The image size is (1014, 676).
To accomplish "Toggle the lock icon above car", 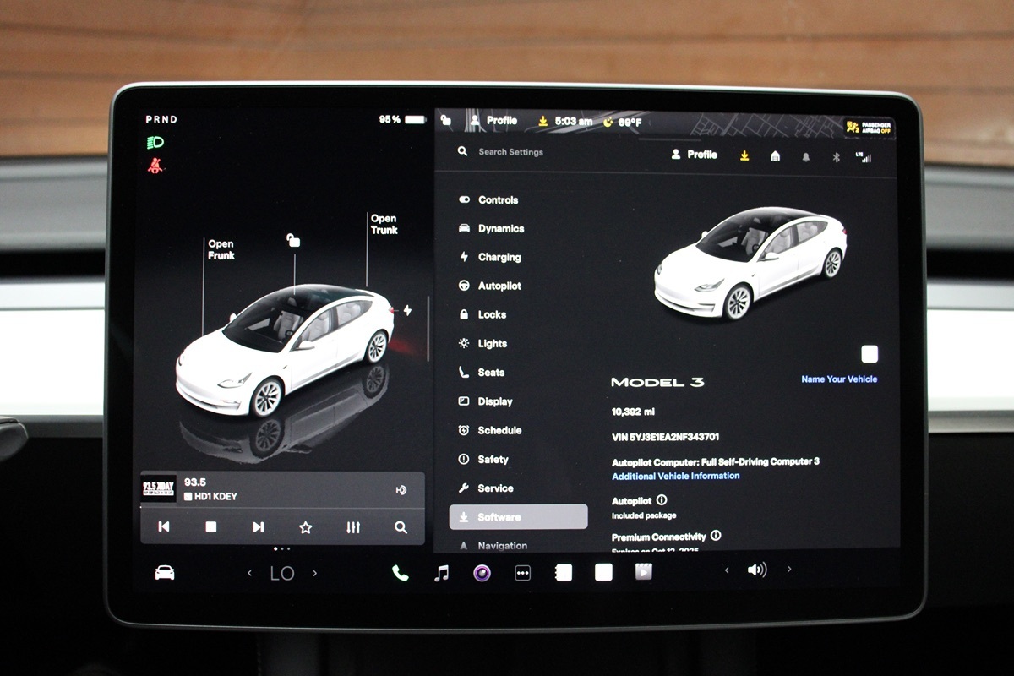I will point(293,241).
